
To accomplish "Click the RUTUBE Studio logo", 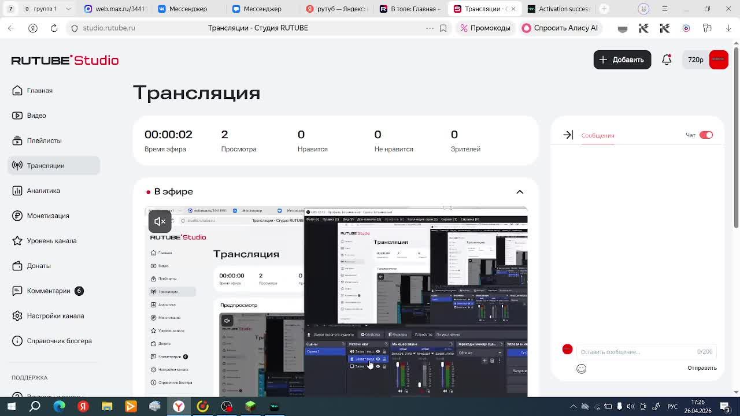I will pos(65,60).
